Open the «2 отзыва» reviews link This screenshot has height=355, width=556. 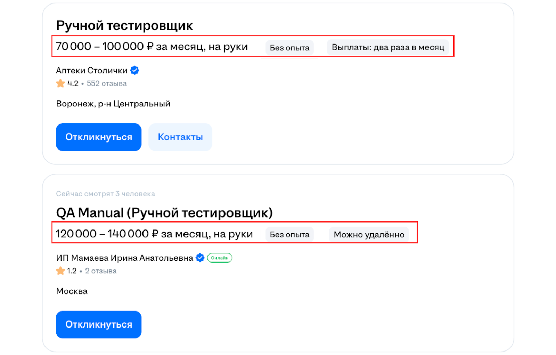click(x=101, y=271)
